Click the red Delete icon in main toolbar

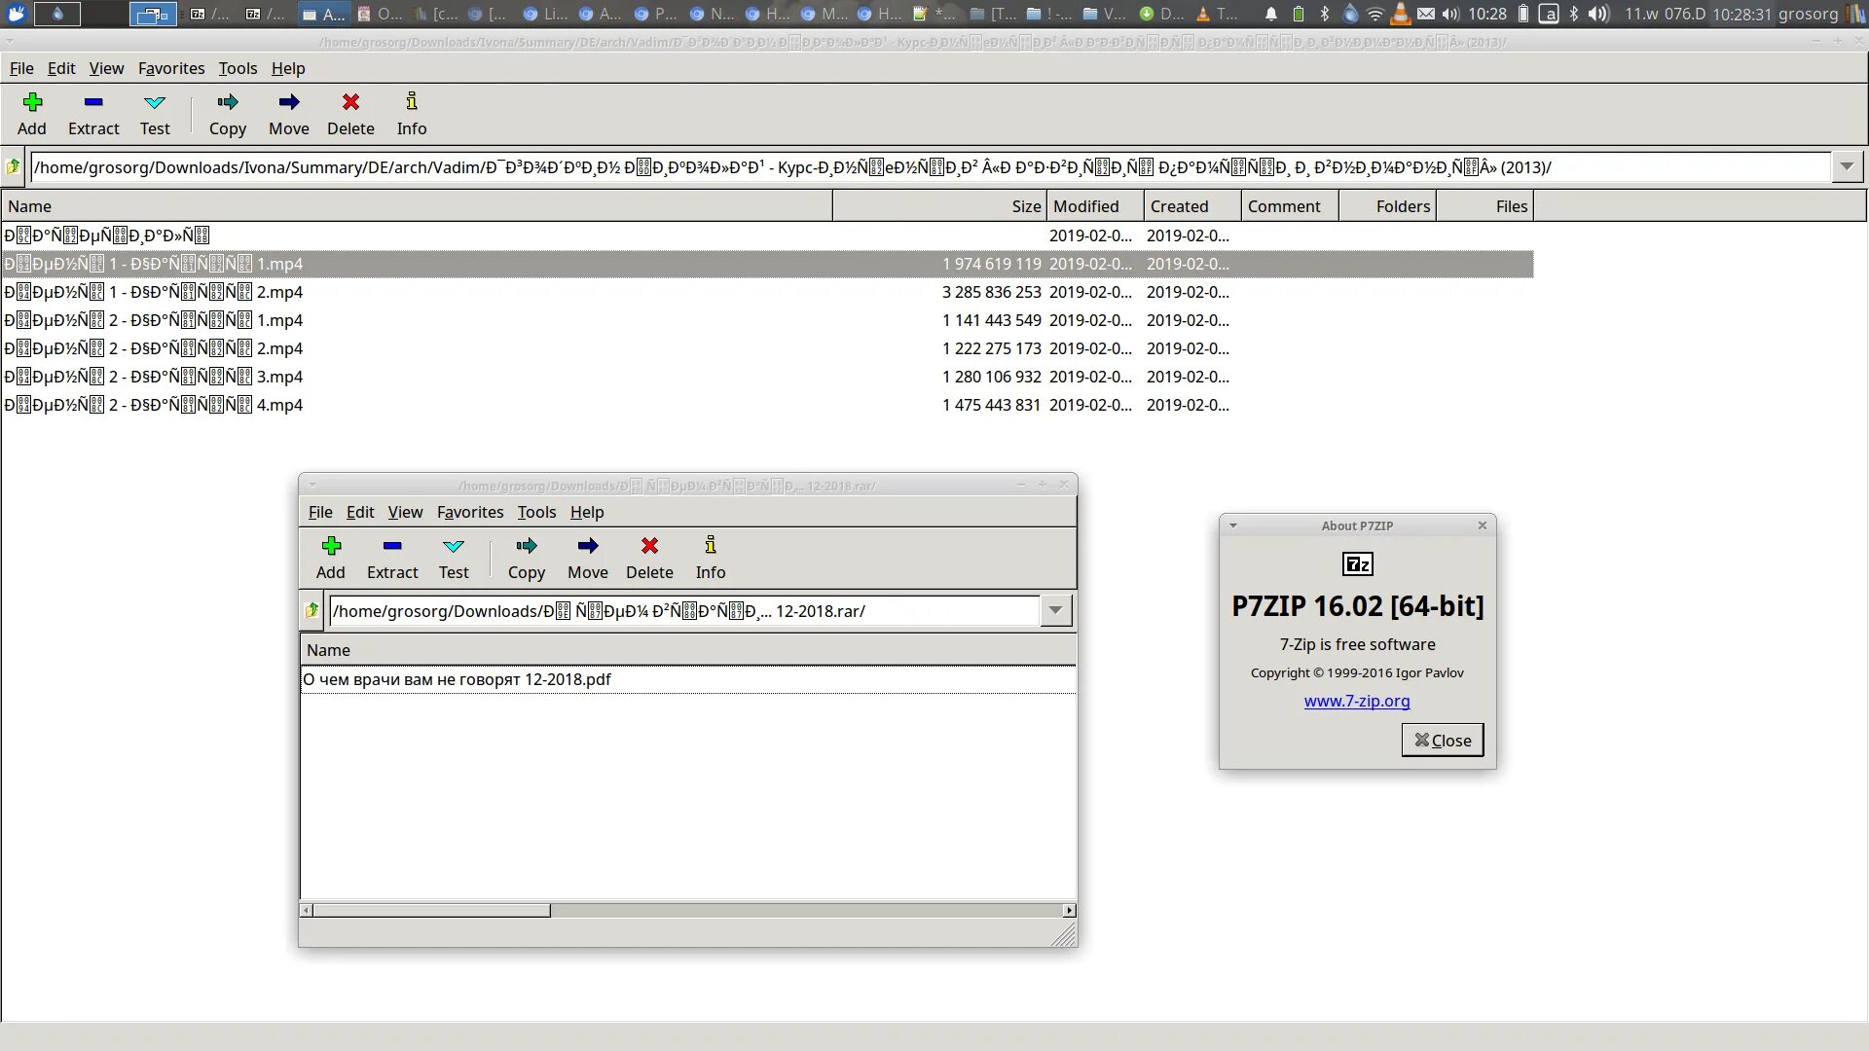(350, 102)
